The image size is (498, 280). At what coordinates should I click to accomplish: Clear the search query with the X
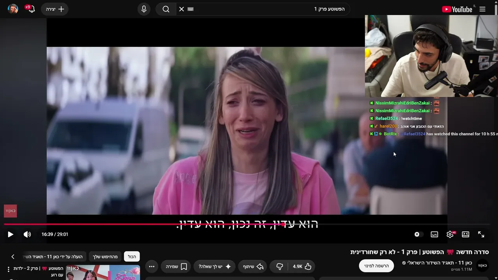point(181,9)
